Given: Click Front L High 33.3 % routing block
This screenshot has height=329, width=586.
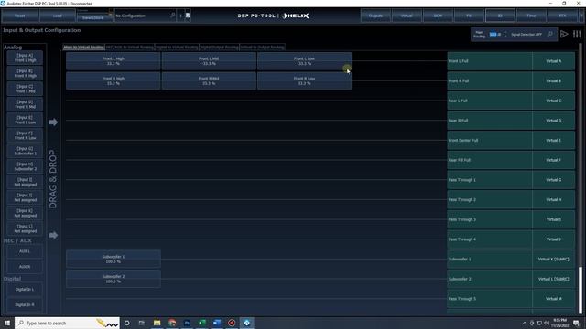Looking at the screenshot, I should click(x=114, y=61).
